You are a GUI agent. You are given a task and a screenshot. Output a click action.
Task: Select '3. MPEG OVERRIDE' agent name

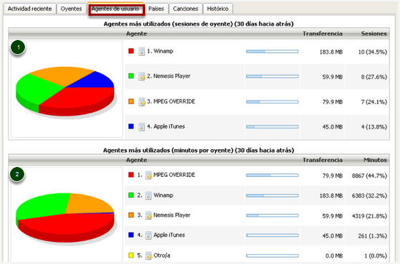[x=171, y=101]
